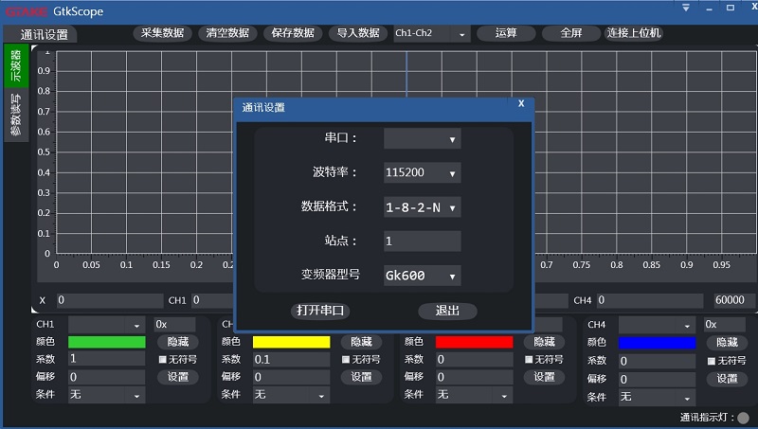The image size is (758, 429).
Task: Click 隐藏 next to red swatch
Action: point(544,342)
